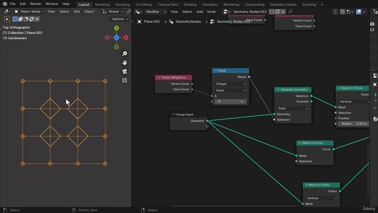Viewport: 378px width, 213px height.
Task: Choose the Invert selection mode icon
Action: pyautogui.click(x=31, y=19)
